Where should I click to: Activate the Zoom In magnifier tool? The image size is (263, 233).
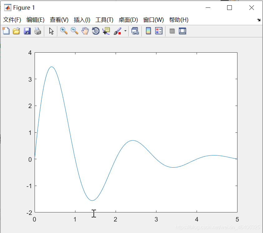(64, 31)
